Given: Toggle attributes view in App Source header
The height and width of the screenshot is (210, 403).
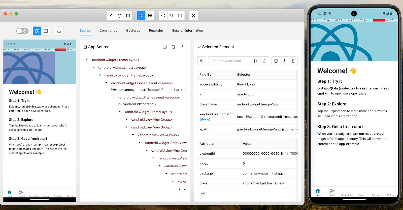Looking at the screenshot, I should tap(165, 47).
